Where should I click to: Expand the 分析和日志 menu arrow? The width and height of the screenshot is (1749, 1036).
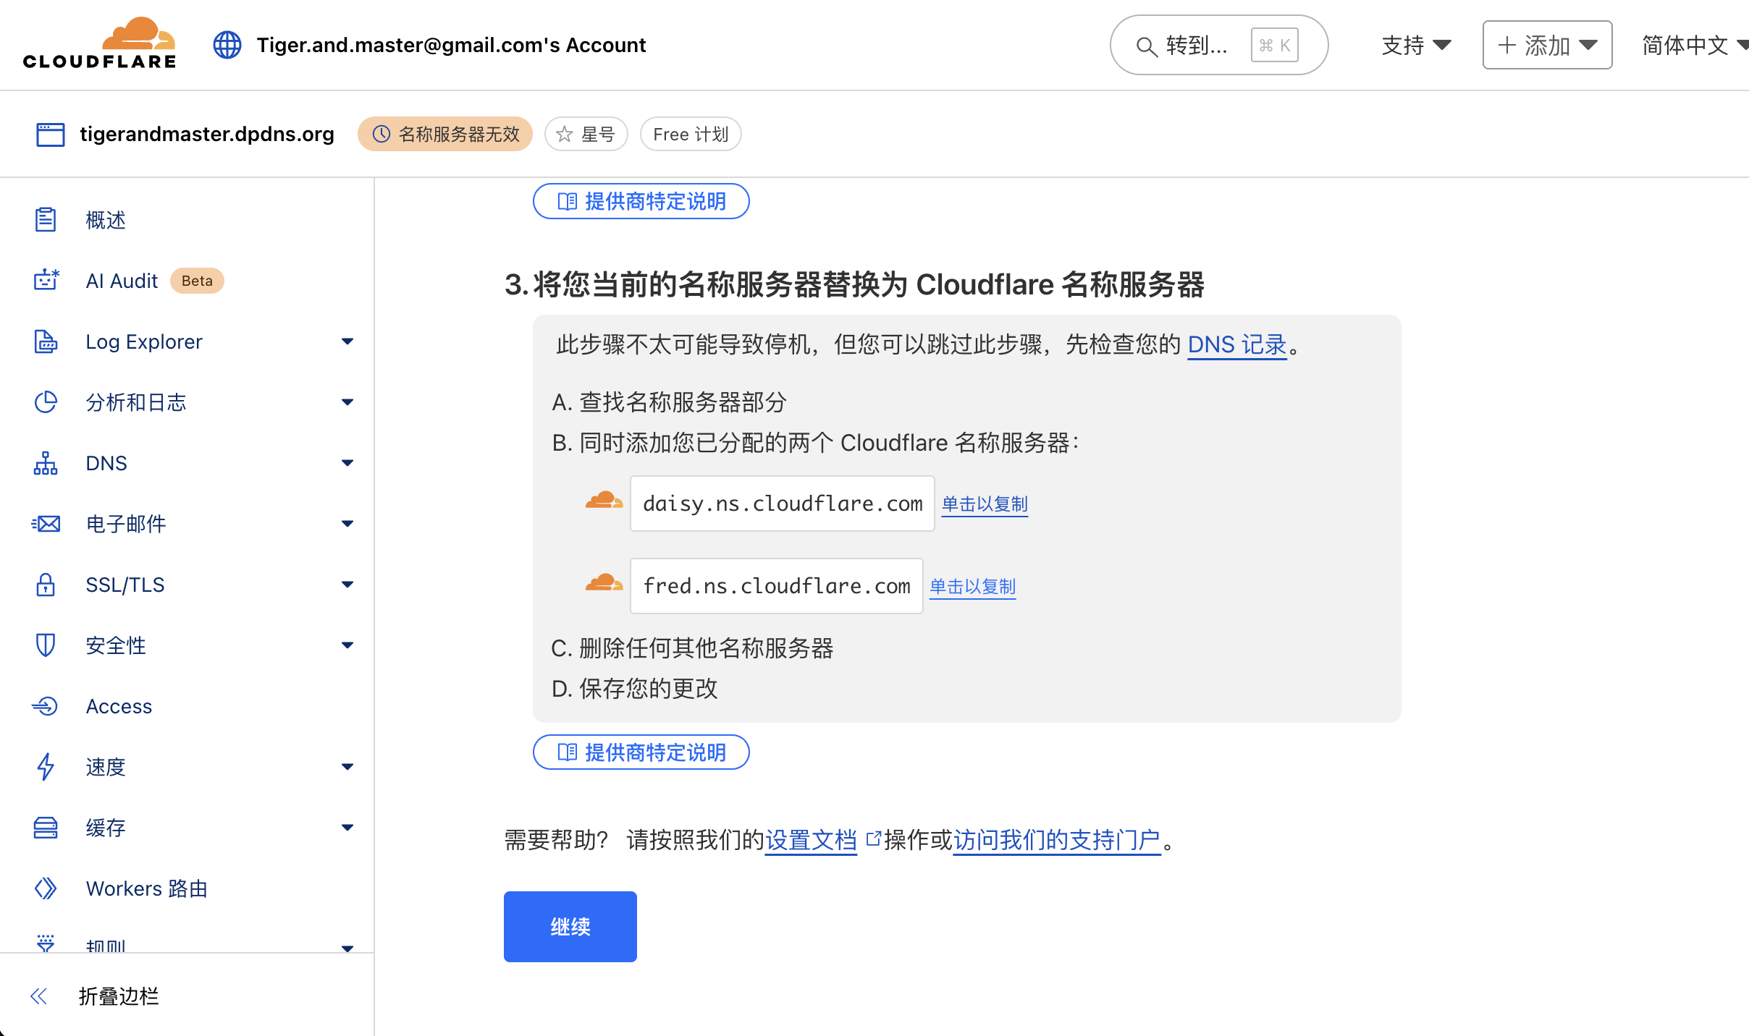347,402
